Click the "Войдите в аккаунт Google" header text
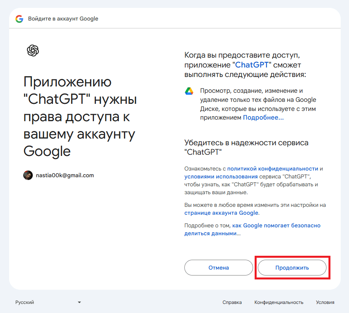 point(63,19)
